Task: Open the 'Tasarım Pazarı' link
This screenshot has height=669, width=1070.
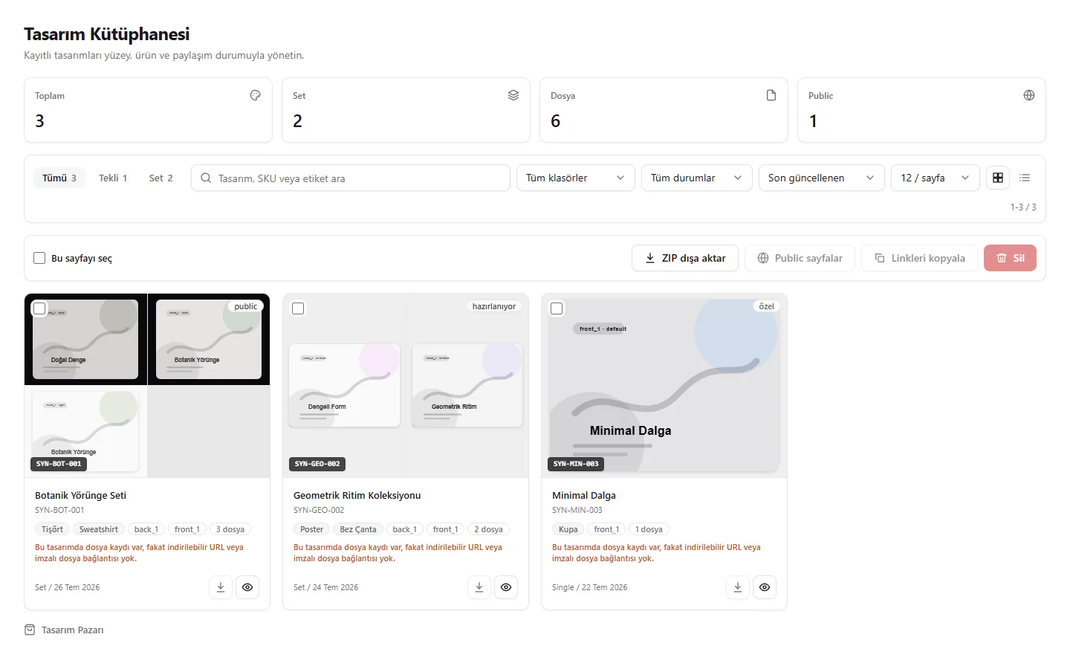Action: (64, 630)
